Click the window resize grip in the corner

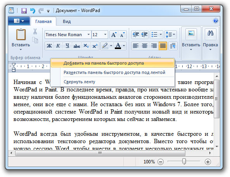(218, 164)
